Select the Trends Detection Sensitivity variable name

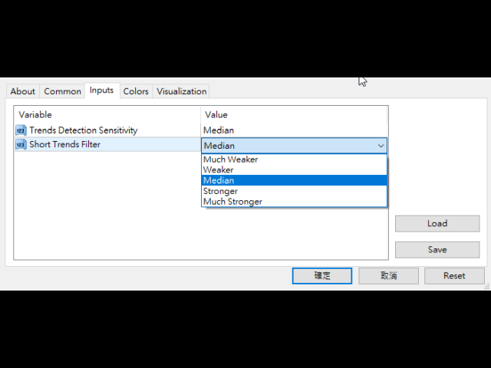point(84,130)
